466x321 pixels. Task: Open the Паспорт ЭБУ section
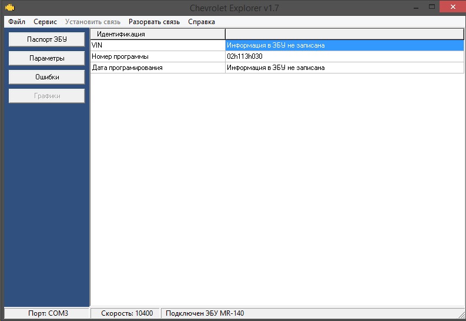46,39
